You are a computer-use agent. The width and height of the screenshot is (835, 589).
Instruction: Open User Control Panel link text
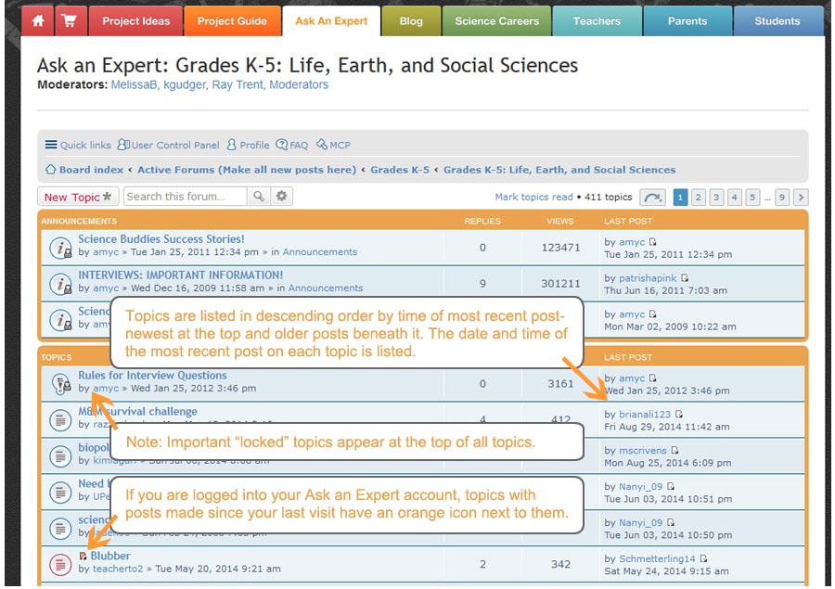(x=175, y=145)
